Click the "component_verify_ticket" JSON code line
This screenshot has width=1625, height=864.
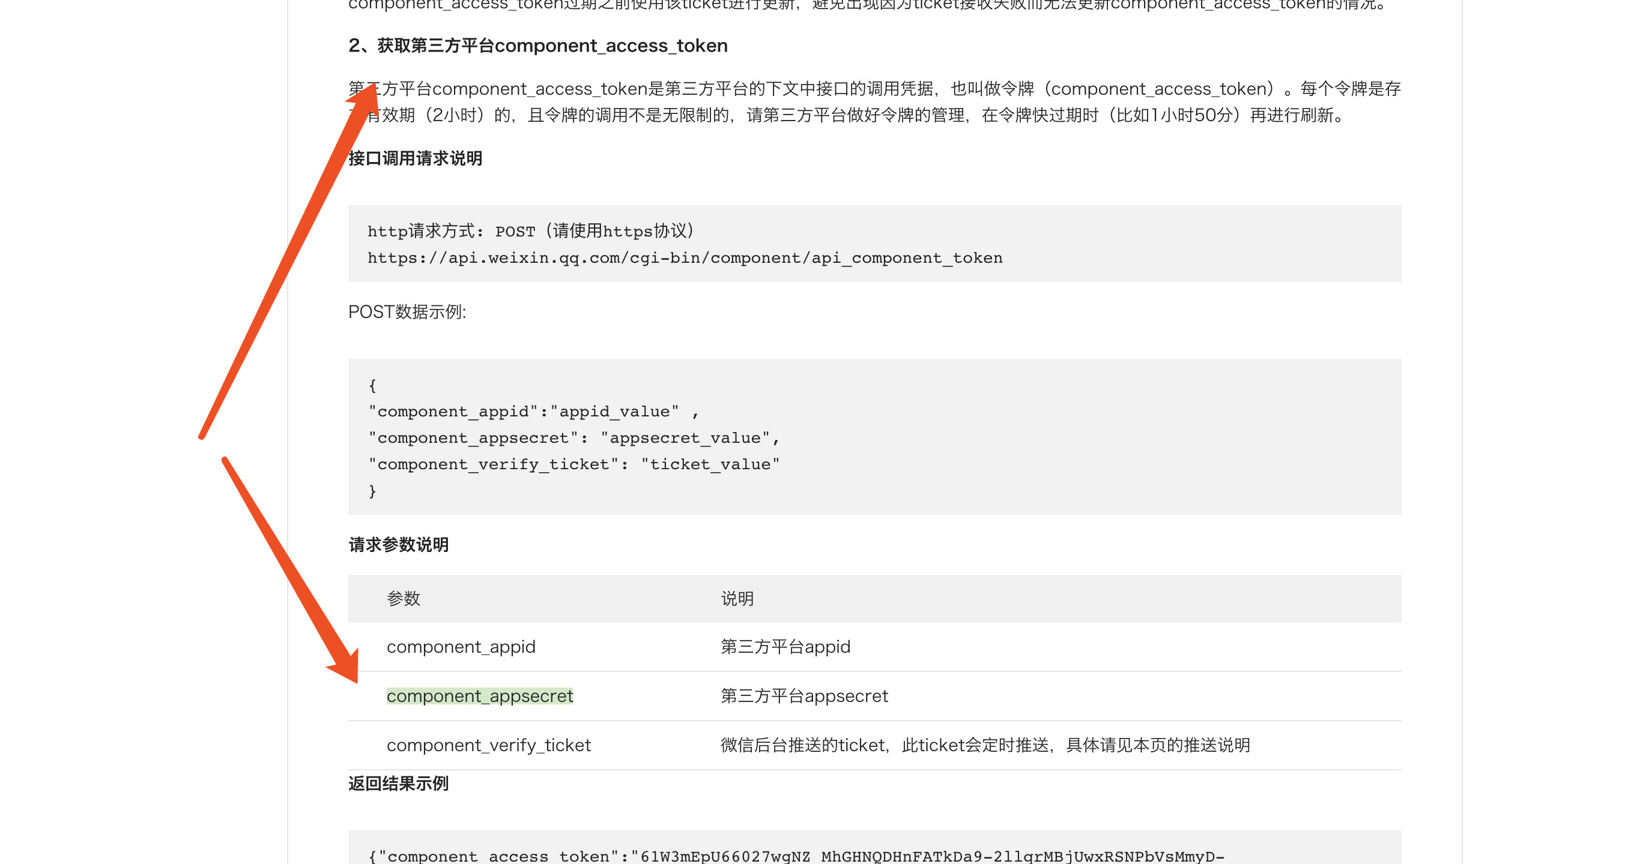coord(573,464)
